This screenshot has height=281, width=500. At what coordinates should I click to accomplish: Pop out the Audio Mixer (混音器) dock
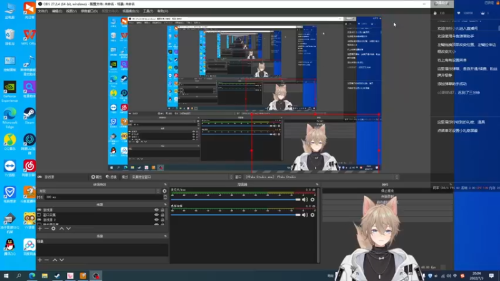pos(317,184)
